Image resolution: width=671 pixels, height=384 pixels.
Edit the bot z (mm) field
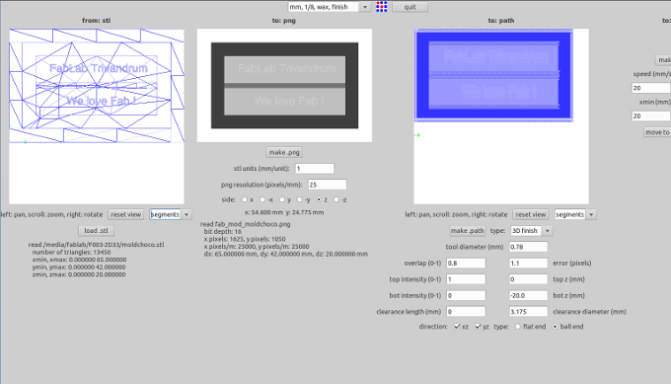tap(529, 296)
